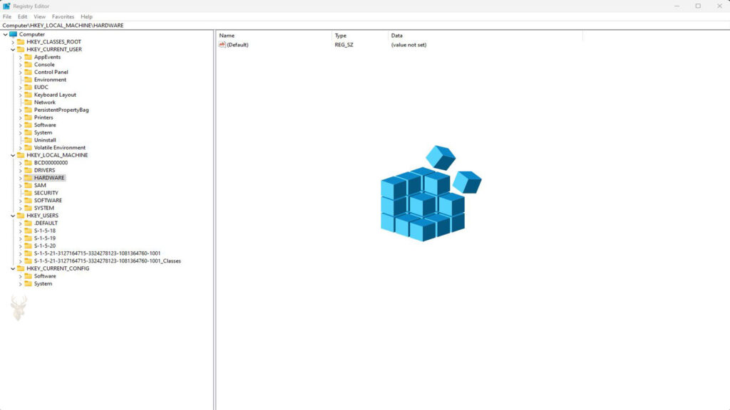
Task: Select the S-1-5-21 key ending in -1001
Action: click(97, 253)
